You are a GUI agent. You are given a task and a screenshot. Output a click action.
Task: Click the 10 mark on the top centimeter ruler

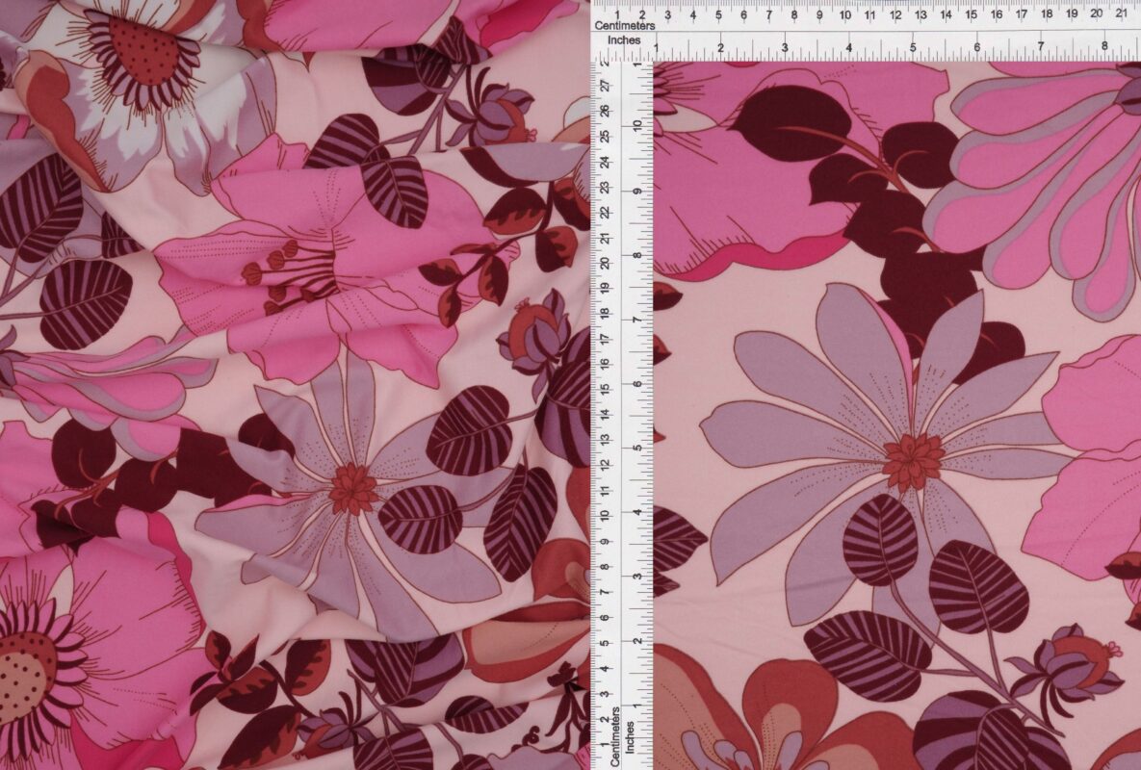tap(844, 14)
